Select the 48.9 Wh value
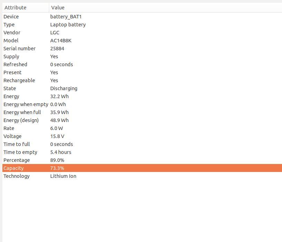 tap(60, 120)
